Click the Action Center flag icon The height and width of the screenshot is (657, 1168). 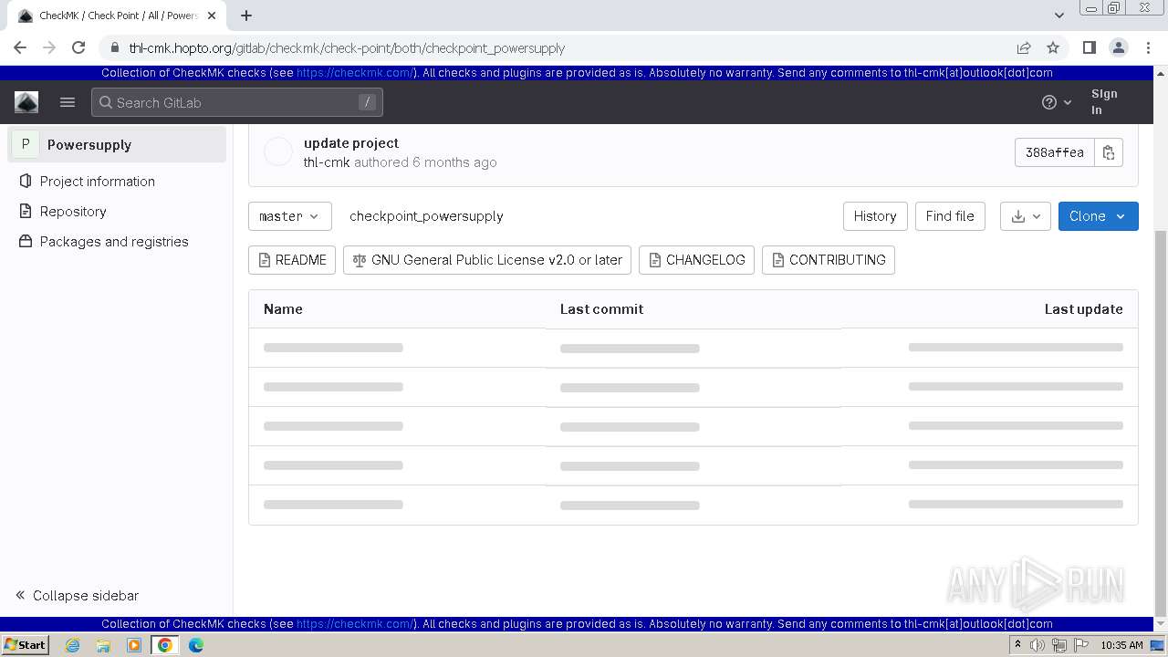1081,645
